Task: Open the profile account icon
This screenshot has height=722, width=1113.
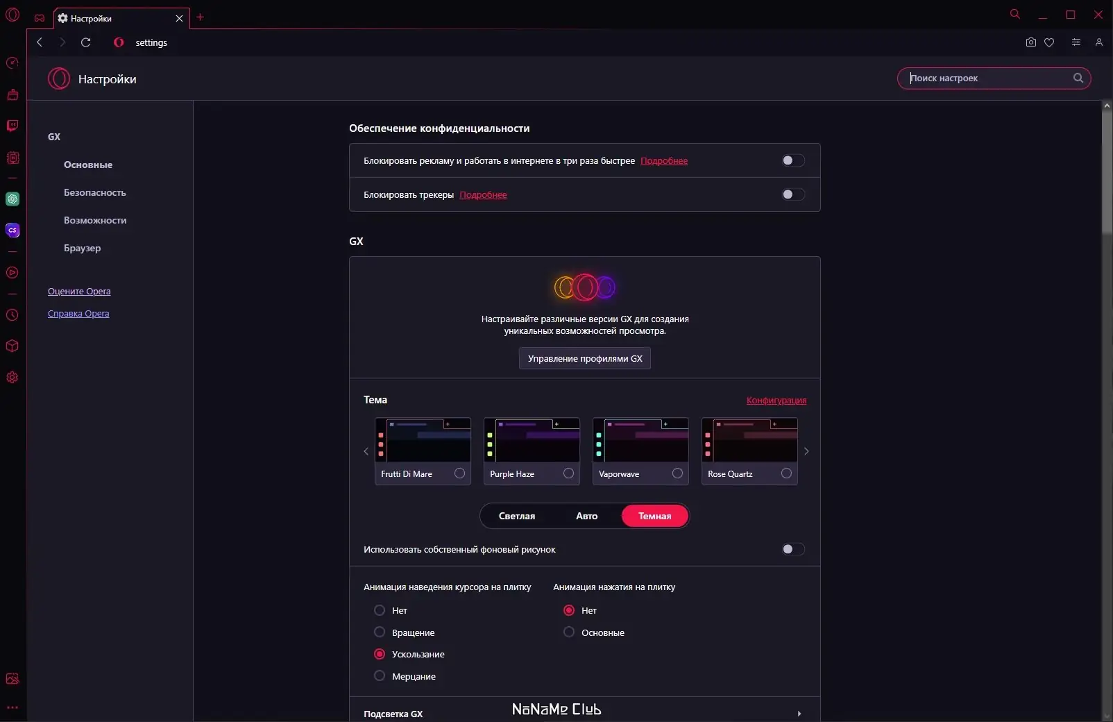Action: point(1099,42)
